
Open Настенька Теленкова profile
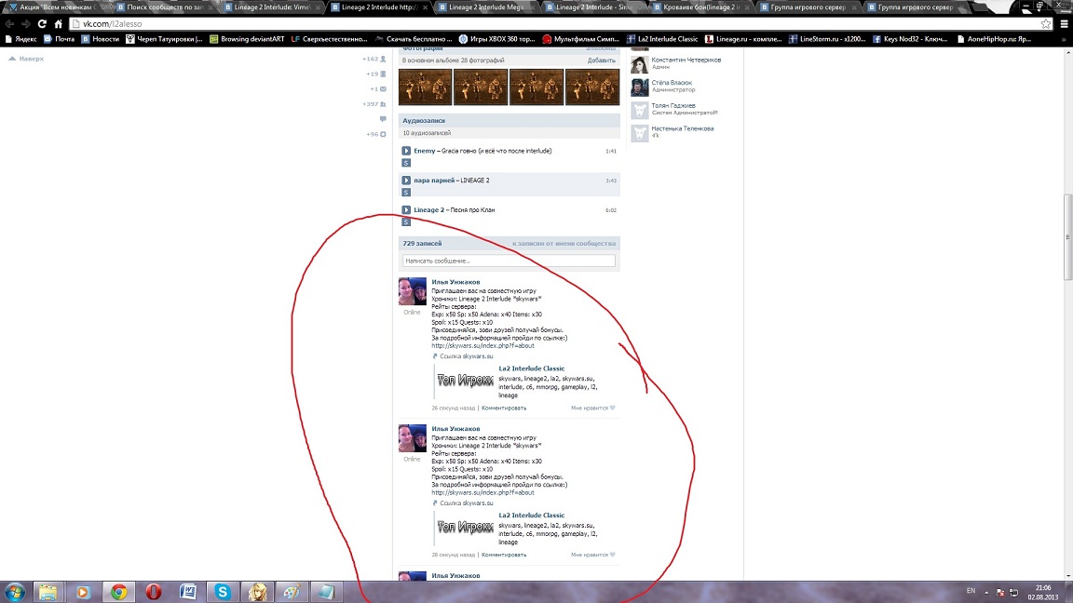682,128
